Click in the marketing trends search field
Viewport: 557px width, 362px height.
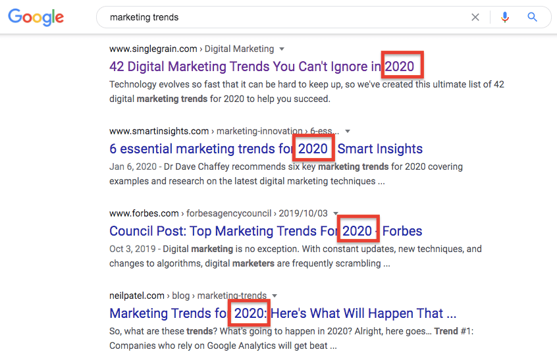click(284, 17)
